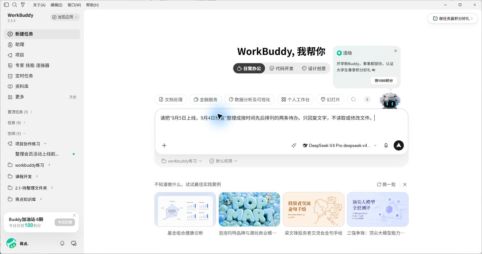Open the 基金组合健康诊断 case thumbnail
The image size is (482, 254).
(185, 209)
